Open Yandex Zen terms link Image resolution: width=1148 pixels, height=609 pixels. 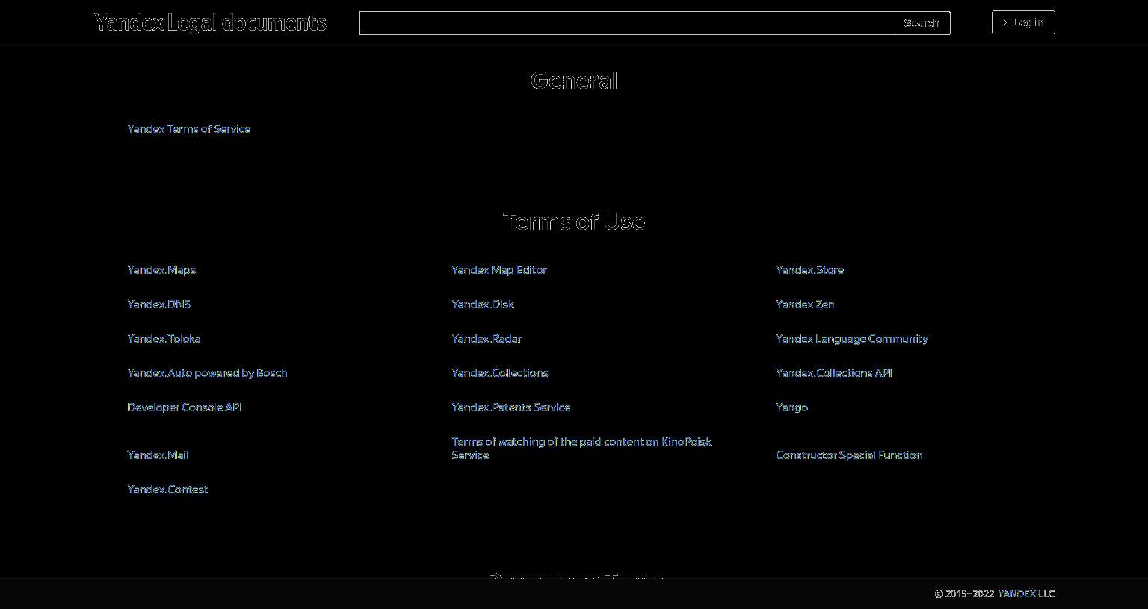pyautogui.click(x=805, y=304)
